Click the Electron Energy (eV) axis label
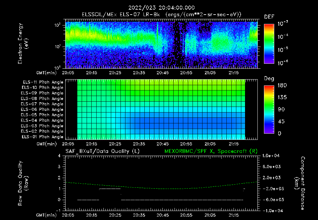This screenshot has width=318, height=220. (23, 44)
